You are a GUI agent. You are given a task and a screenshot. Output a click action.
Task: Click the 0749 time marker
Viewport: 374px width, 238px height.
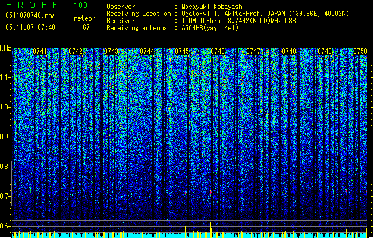325,51
